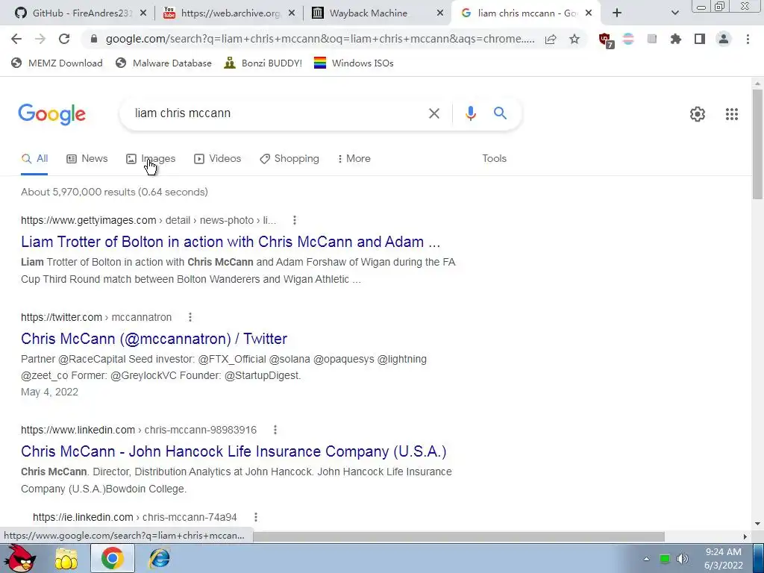
Task: Open the Google apps grid
Action: pos(731,114)
